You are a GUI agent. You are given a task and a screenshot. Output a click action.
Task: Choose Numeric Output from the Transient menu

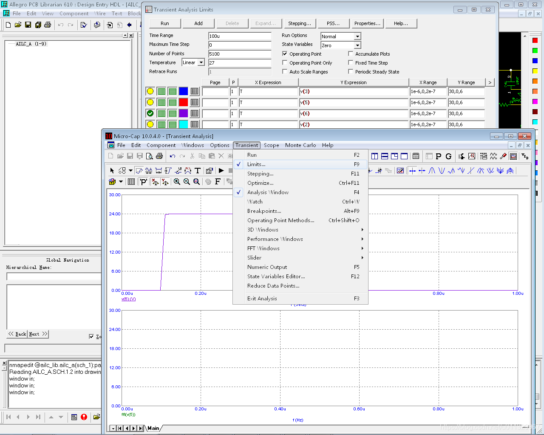[300, 267]
